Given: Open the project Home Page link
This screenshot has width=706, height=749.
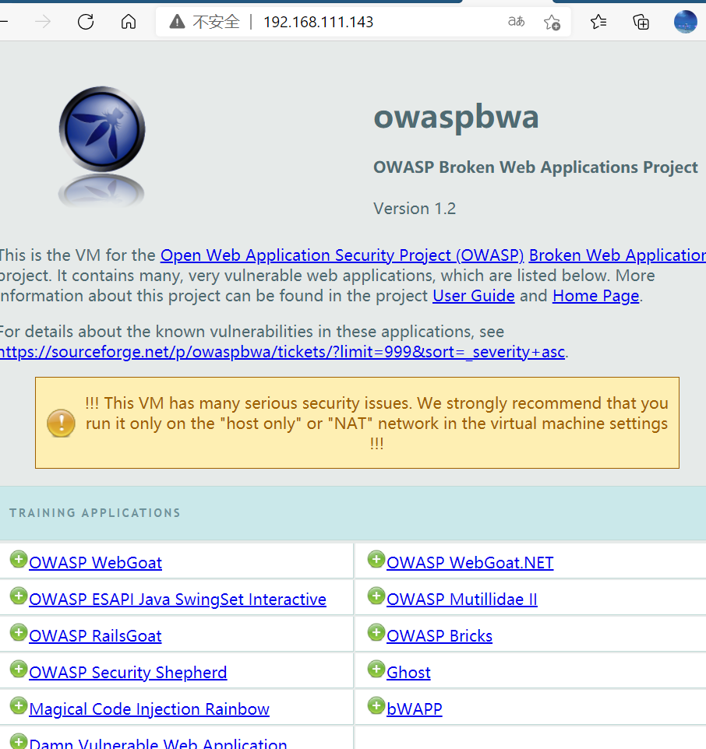Looking at the screenshot, I should click(x=595, y=296).
